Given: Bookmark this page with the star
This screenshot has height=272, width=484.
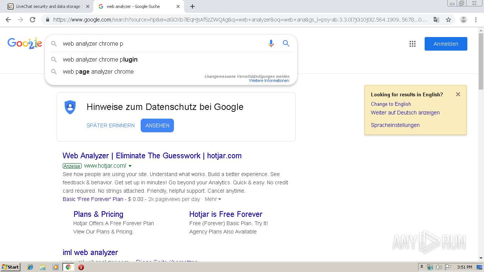Looking at the screenshot, I should [x=448, y=20].
